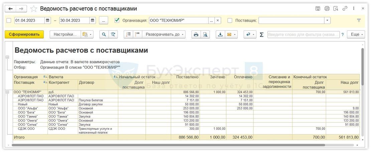Click the horizontal scrollbar under the report
The width and height of the screenshot is (371, 152).
pos(167,145)
